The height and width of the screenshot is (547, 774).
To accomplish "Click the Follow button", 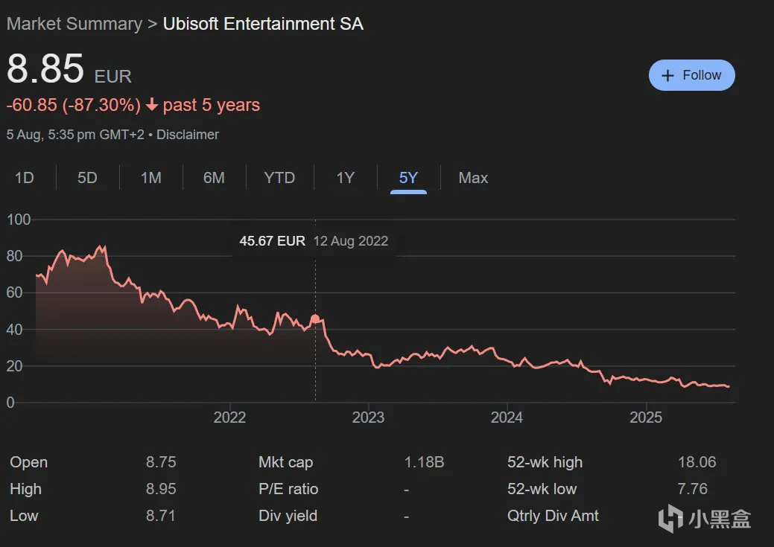I will [691, 75].
